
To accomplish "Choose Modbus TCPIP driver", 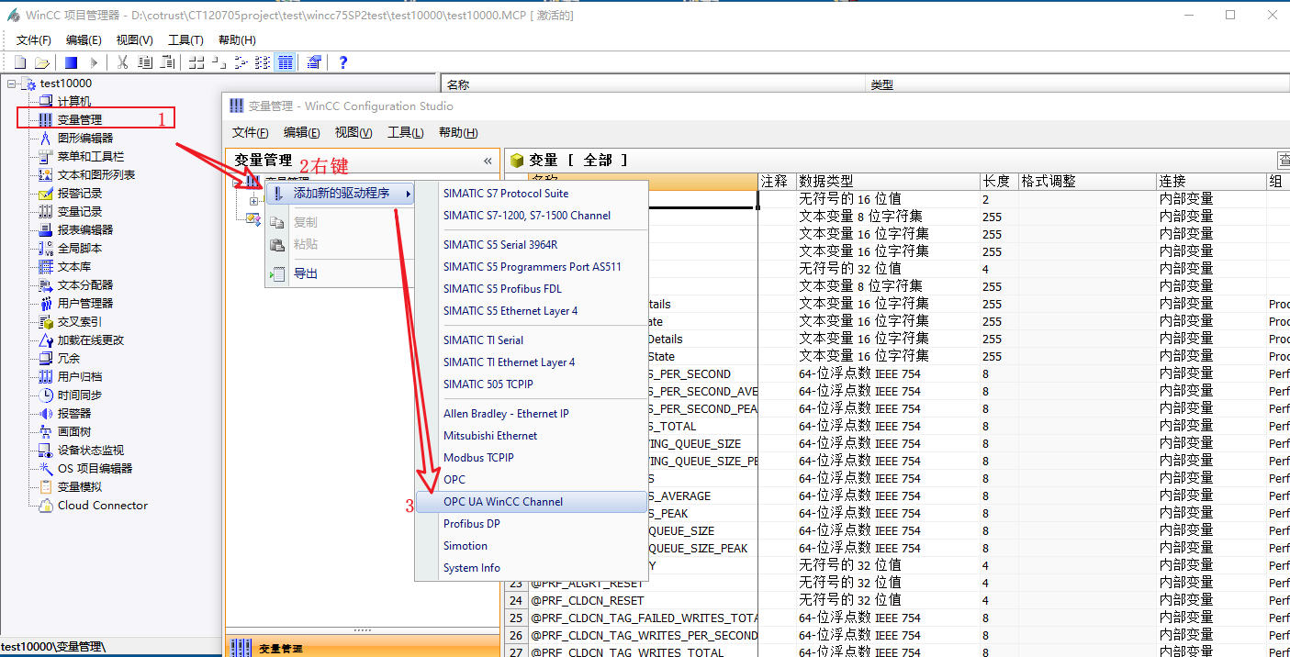I will click(533, 458).
